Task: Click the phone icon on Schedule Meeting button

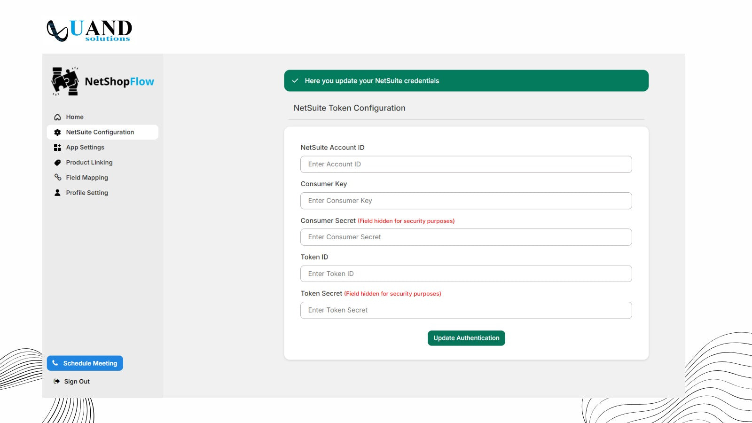Action: (56, 363)
